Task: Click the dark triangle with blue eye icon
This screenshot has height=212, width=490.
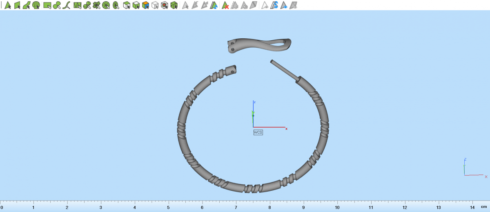Action: (284, 5)
